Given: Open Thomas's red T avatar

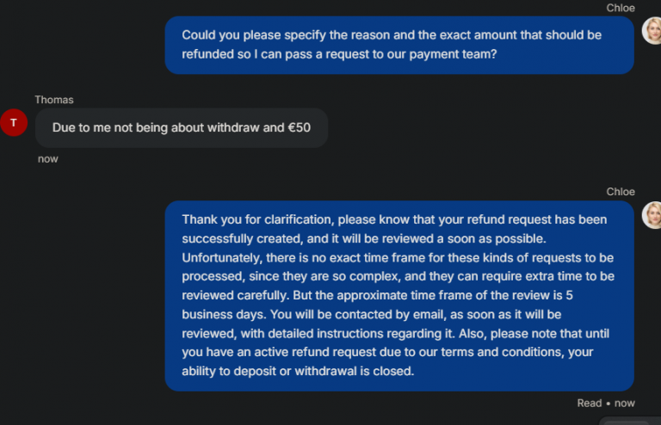Looking at the screenshot, I should [14, 122].
